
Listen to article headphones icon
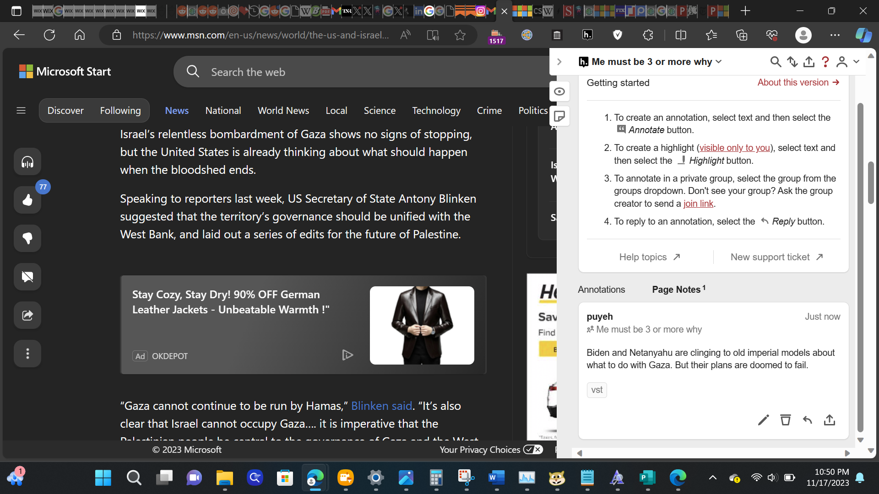point(27,162)
